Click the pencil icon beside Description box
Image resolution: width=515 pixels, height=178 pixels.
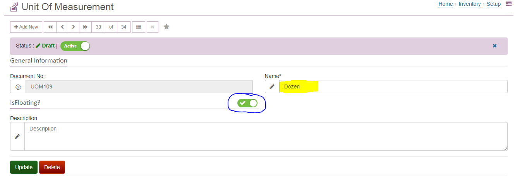[17, 136]
